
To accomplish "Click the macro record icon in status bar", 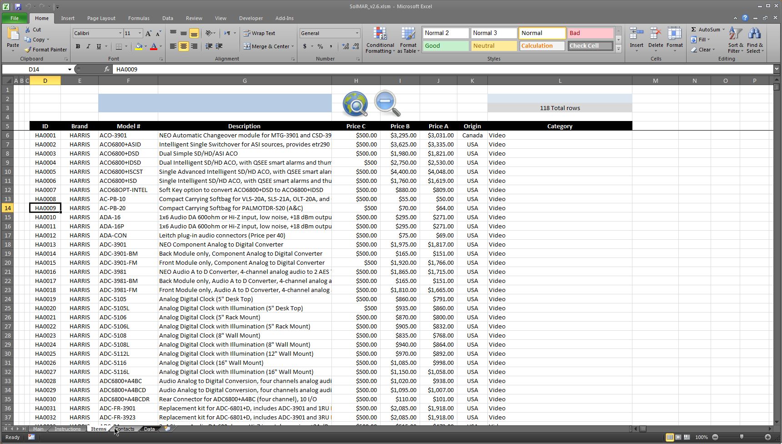I will [31, 437].
